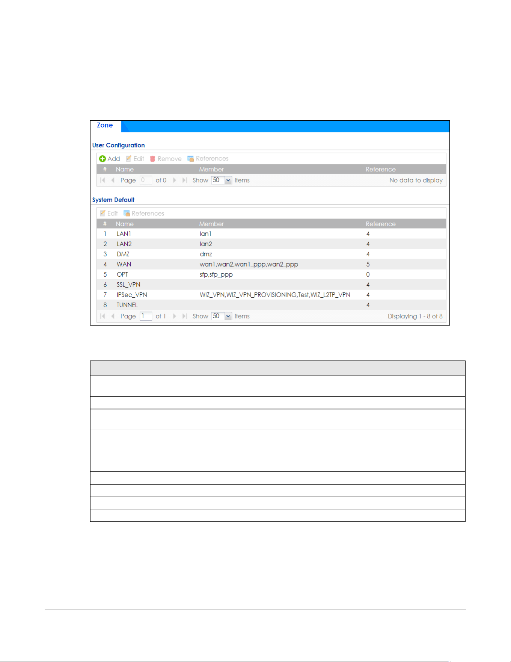Click reference value 5 in WAN row
511x662 pixels.
[368, 264]
